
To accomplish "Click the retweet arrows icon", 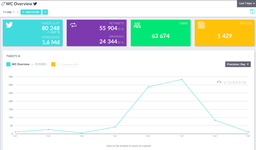I will [73, 25].
